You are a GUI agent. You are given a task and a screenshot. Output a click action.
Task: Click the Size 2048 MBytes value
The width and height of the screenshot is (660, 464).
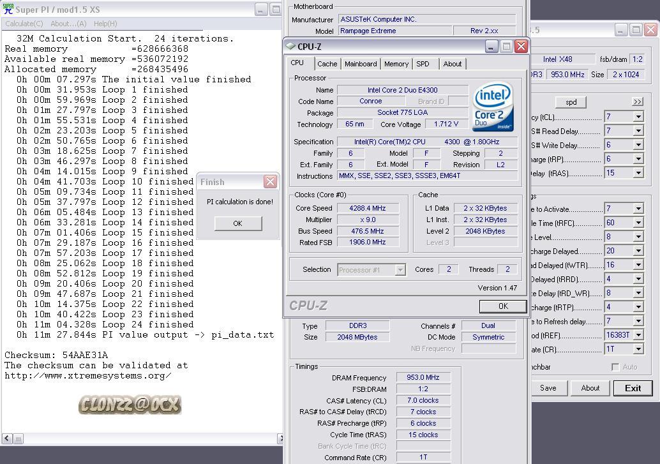pos(357,337)
